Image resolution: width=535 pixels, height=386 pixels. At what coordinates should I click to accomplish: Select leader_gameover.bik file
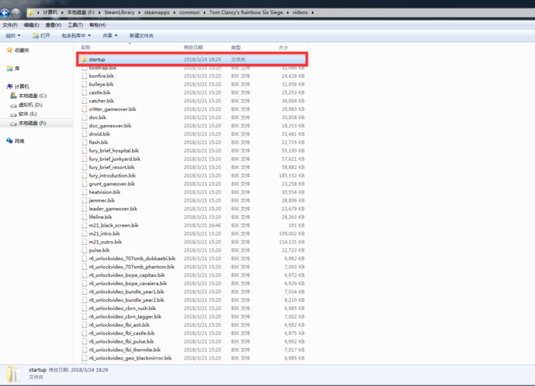pyautogui.click(x=193, y=209)
